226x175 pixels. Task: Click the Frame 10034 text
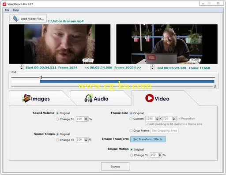pos(125,67)
